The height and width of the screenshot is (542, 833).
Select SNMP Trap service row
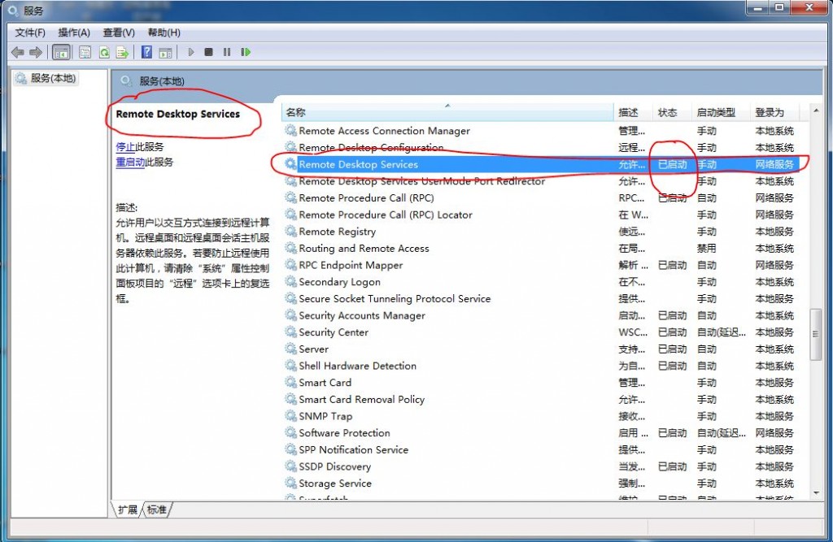click(x=540, y=416)
